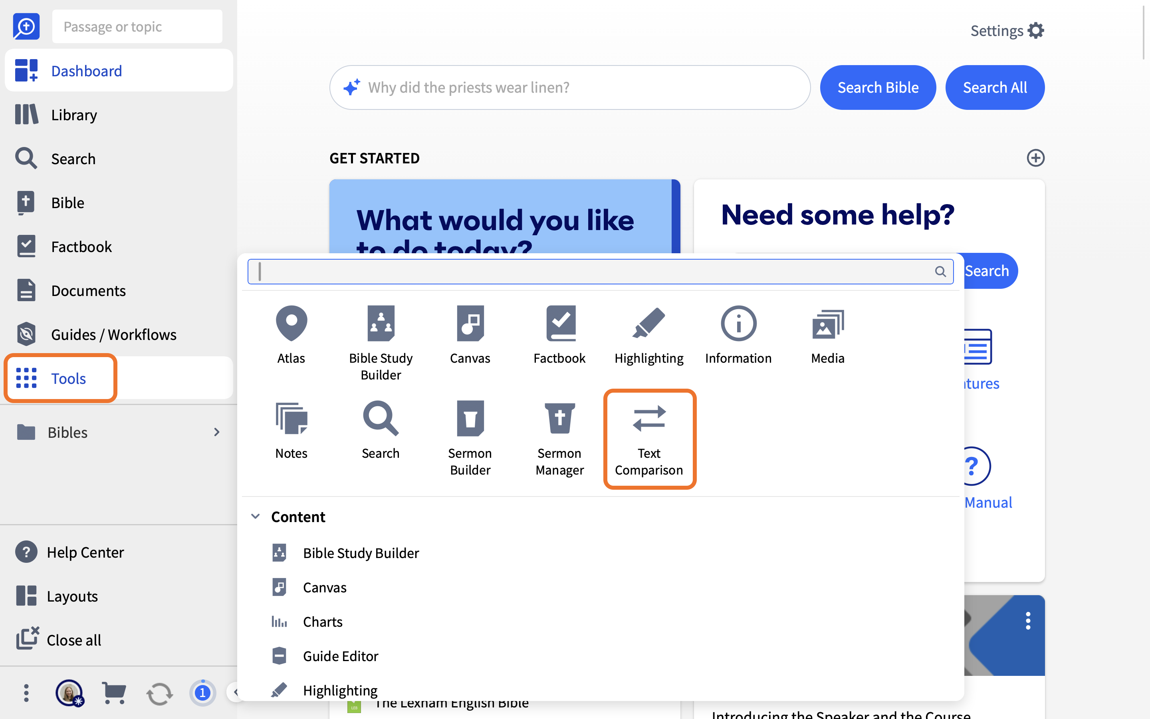Screen dimensions: 1150x719
Task: Click the Search All button
Action: (x=995, y=87)
